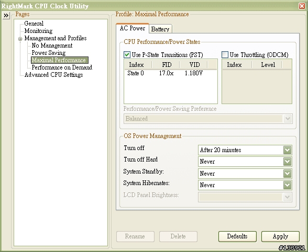Open Advanced CPU Settings page
Screen dimensions: 308x252
(53, 75)
